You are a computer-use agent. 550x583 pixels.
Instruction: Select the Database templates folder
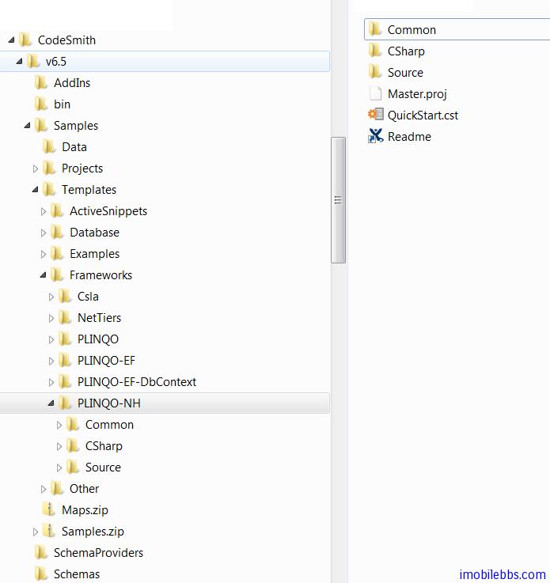[93, 233]
